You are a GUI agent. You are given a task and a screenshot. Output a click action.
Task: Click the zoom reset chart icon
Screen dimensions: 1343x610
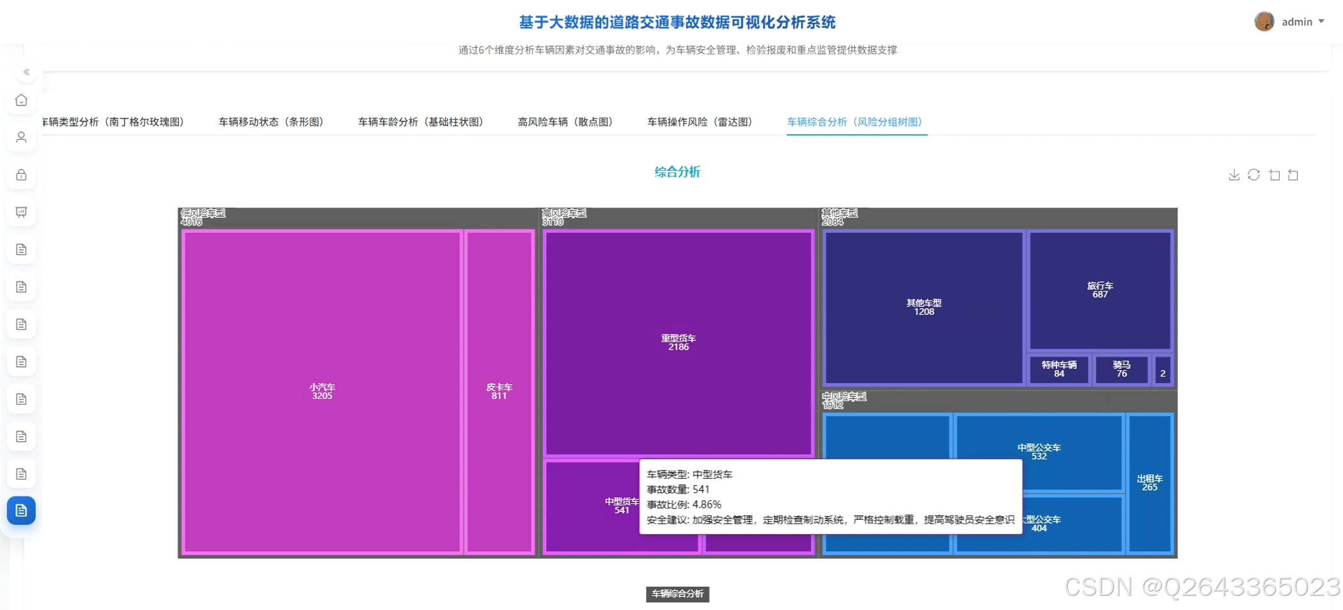click(1293, 175)
